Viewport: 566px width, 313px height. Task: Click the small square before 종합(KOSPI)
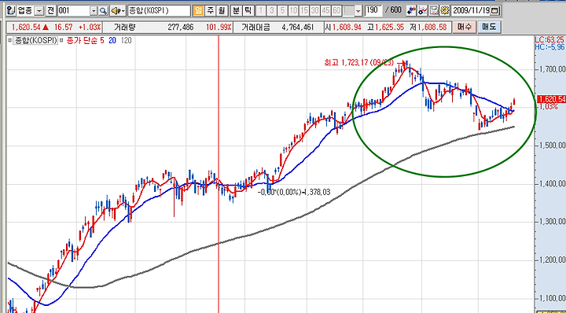(x=9, y=41)
